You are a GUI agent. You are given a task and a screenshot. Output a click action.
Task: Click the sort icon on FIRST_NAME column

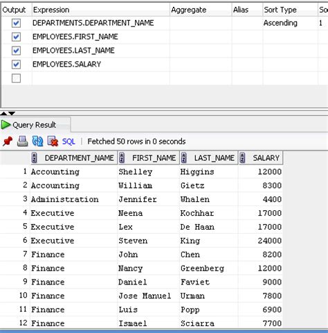[x=122, y=158]
